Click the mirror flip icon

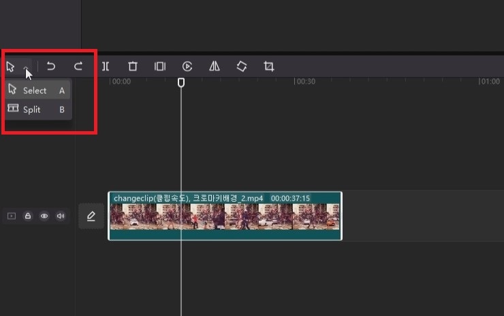pos(215,67)
